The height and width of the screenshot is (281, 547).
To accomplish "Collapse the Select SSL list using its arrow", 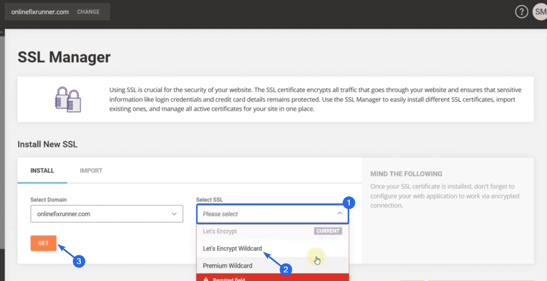I will pyautogui.click(x=340, y=213).
